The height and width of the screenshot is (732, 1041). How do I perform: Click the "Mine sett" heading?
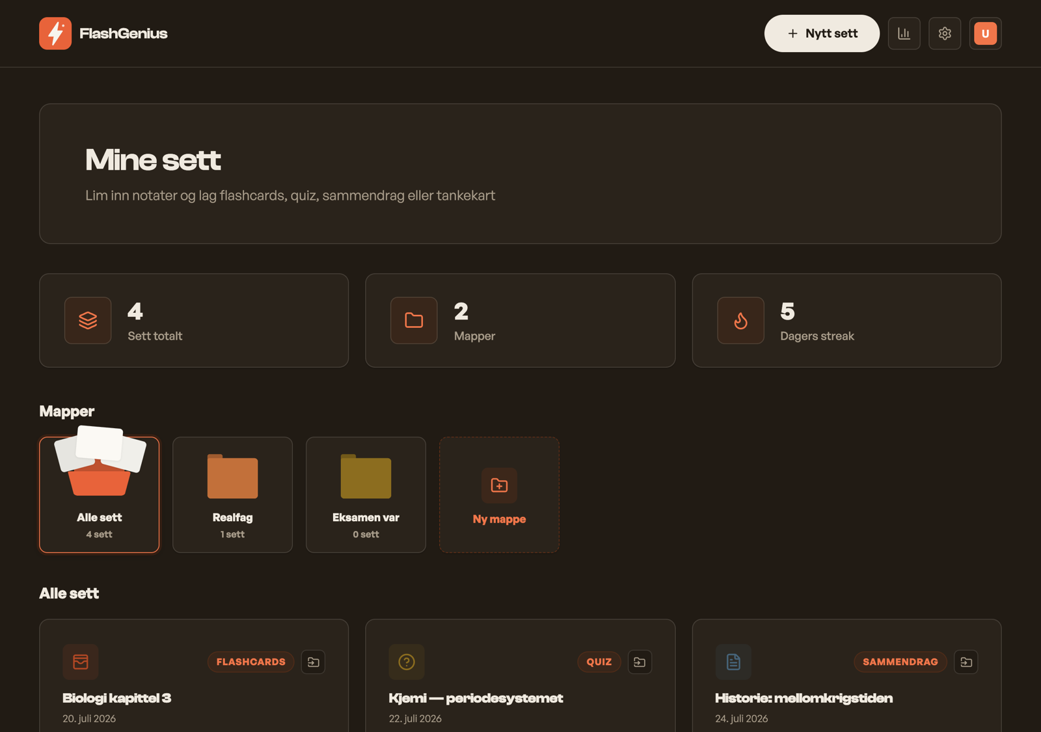tap(153, 160)
